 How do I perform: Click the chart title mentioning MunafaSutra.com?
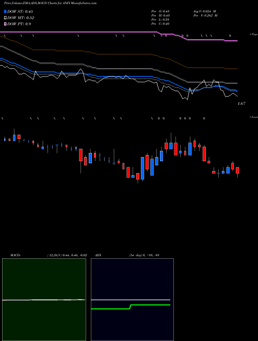click(51, 3)
